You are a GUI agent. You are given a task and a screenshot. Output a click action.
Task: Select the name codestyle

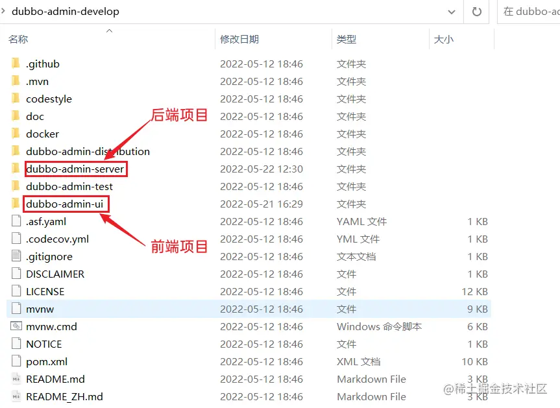(49, 99)
